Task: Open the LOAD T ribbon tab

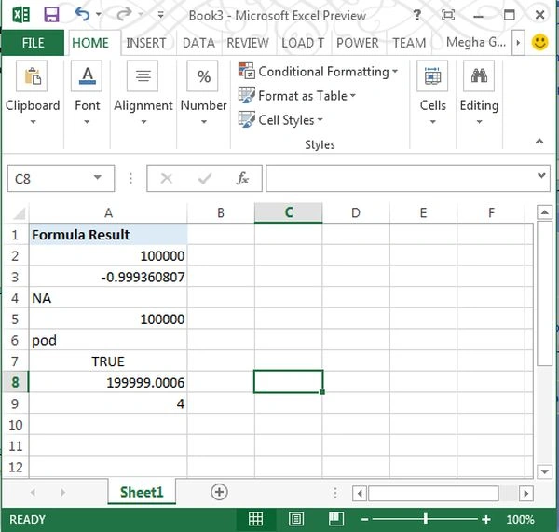Action: (303, 43)
